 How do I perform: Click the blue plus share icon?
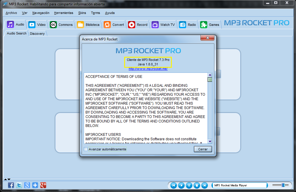[x=35, y=185]
